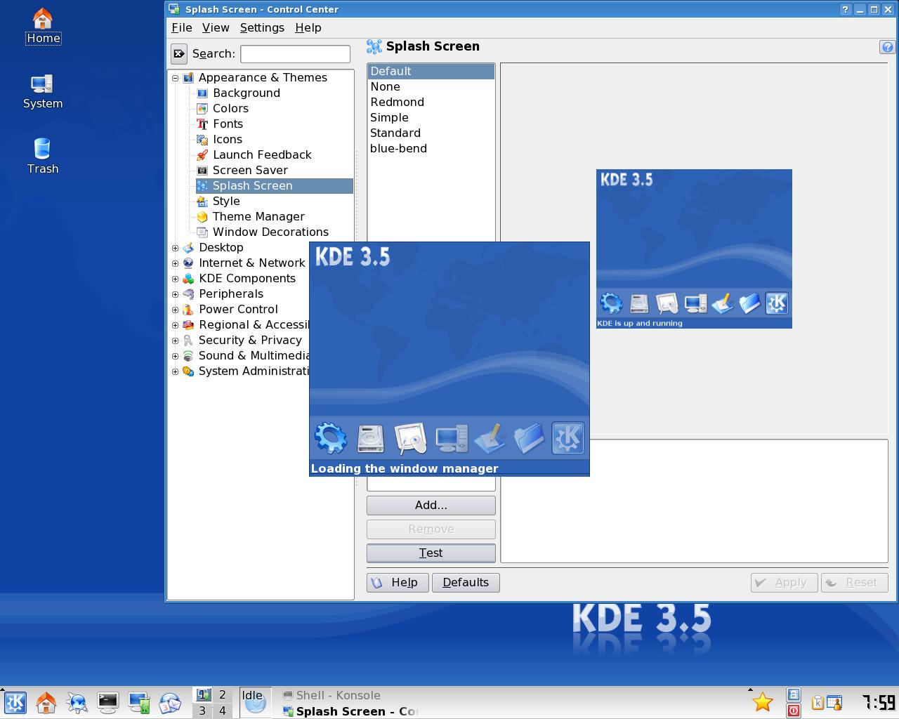Viewport: 899px width, 719px height.
Task: Select the Theme Manager module
Action: tap(258, 217)
